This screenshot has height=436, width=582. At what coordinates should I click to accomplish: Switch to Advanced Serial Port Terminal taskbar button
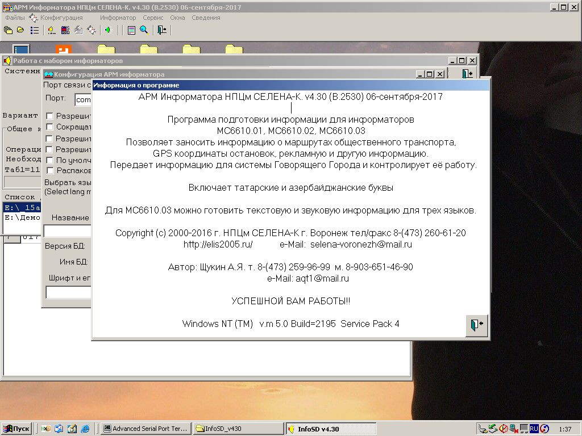[x=146, y=429]
